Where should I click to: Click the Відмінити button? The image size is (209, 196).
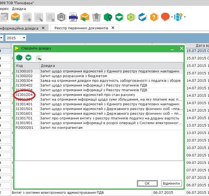[x=171, y=183]
